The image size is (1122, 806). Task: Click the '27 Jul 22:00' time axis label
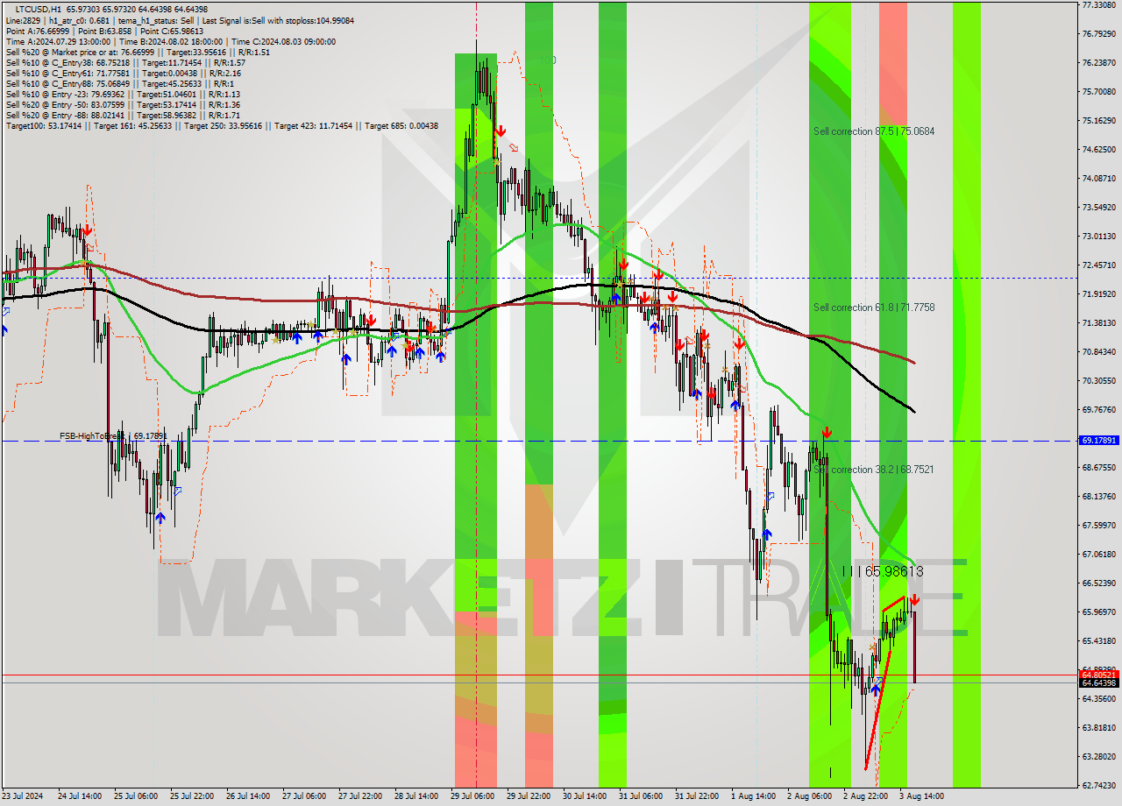tap(360, 796)
